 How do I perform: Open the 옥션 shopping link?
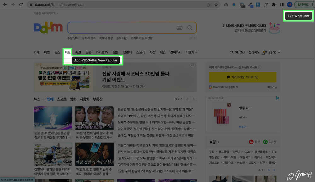(x=255, y=142)
